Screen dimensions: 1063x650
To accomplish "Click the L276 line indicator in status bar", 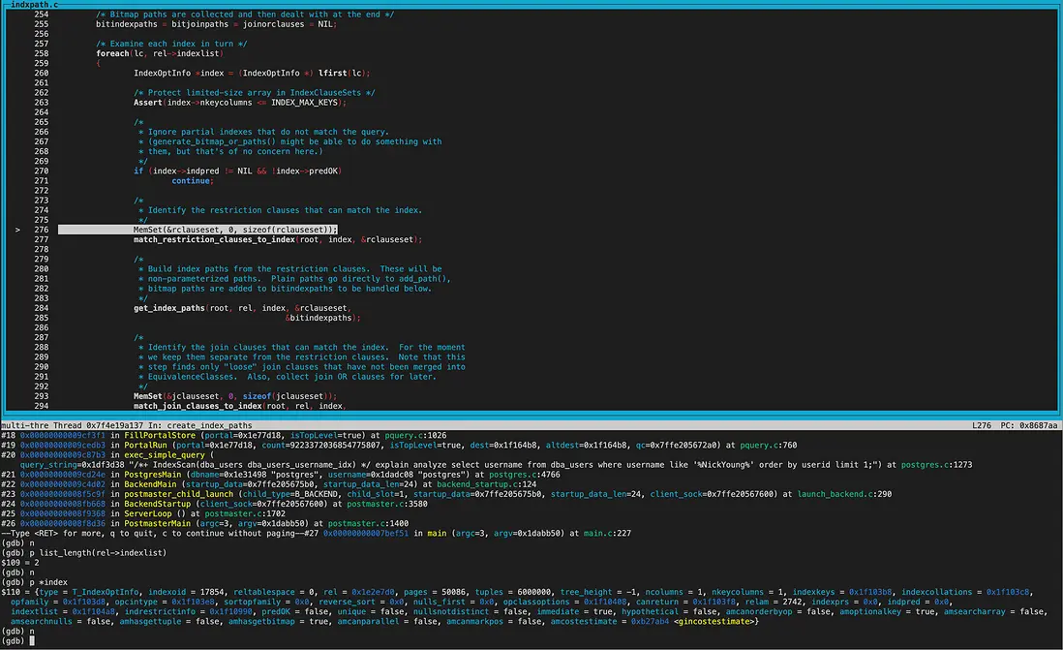I will pos(983,425).
